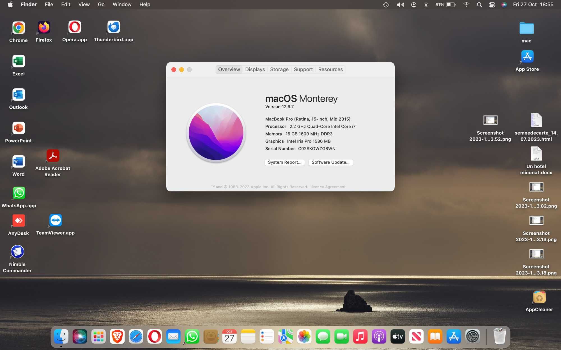Open Safari from the Dock
Viewport: 561px width, 350px height.
(x=136, y=336)
